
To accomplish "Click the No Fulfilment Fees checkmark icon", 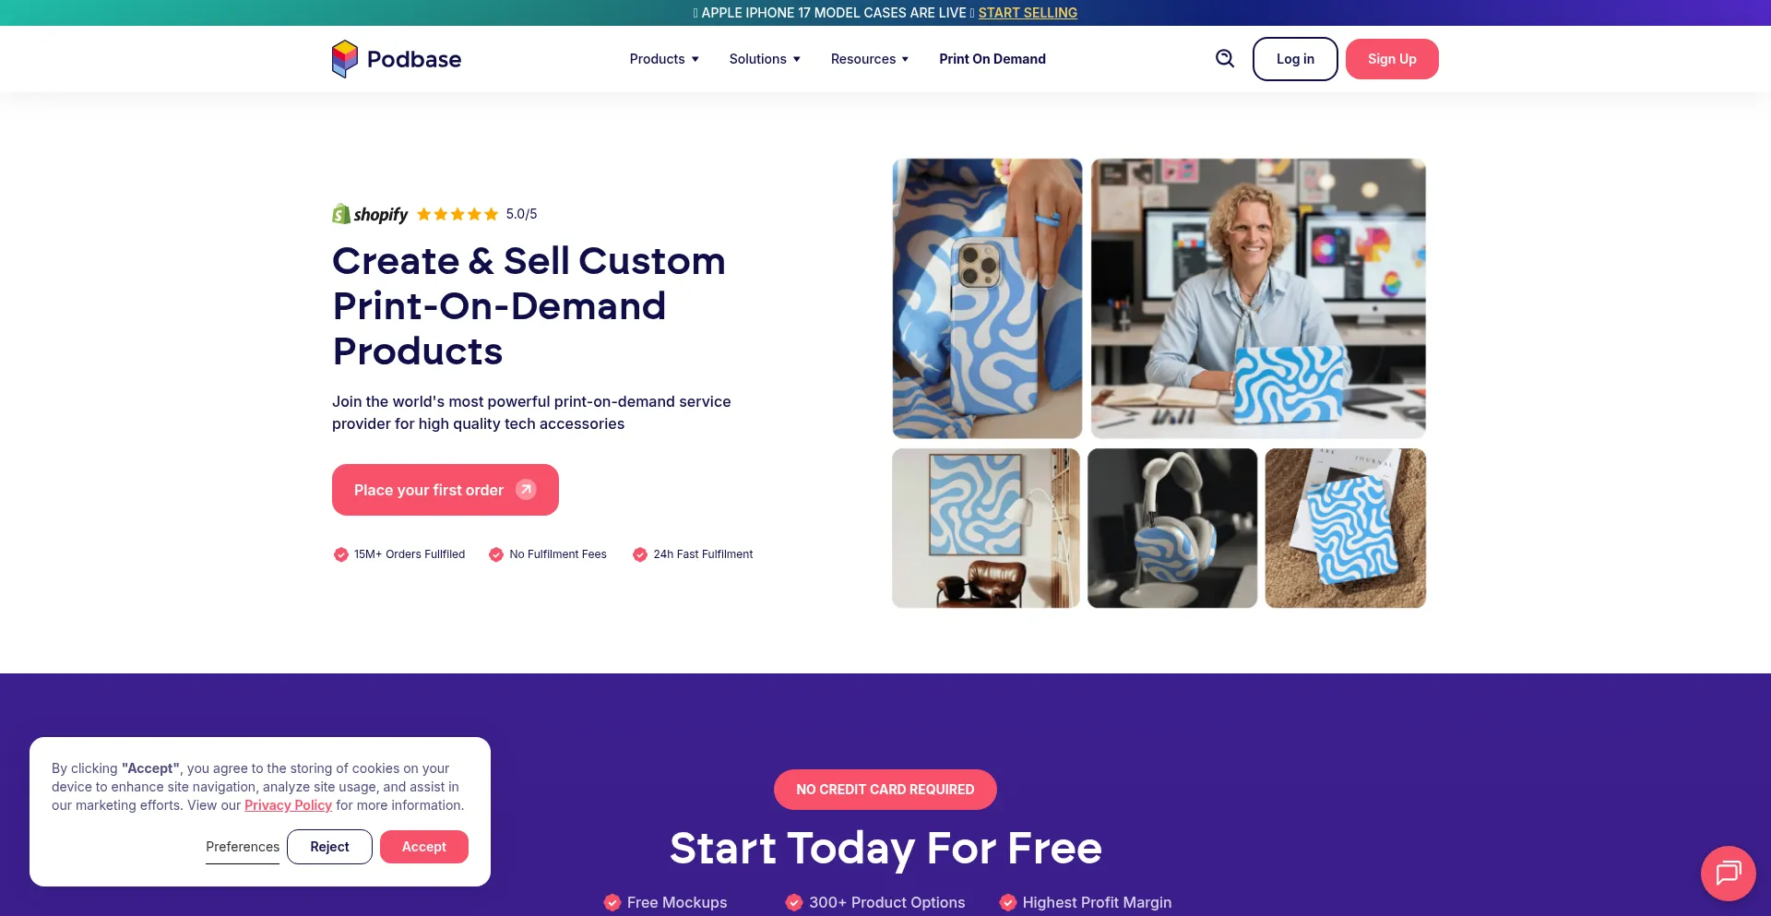I will coord(496,554).
